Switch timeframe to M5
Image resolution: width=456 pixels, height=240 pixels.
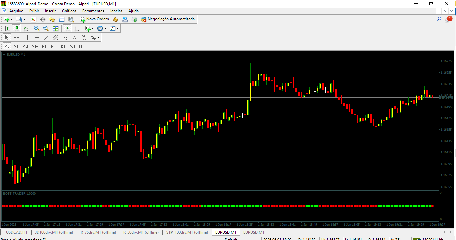click(16, 46)
